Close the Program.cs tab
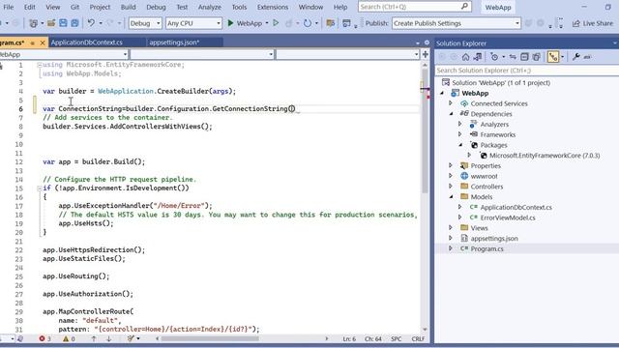 43,43
